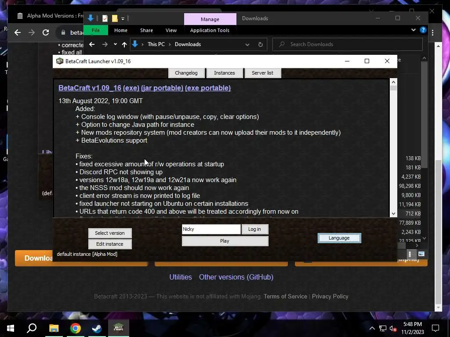Open the Application Tools ribbon tab
Image resolution: width=450 pixels, height=337 pixels.
210,30
